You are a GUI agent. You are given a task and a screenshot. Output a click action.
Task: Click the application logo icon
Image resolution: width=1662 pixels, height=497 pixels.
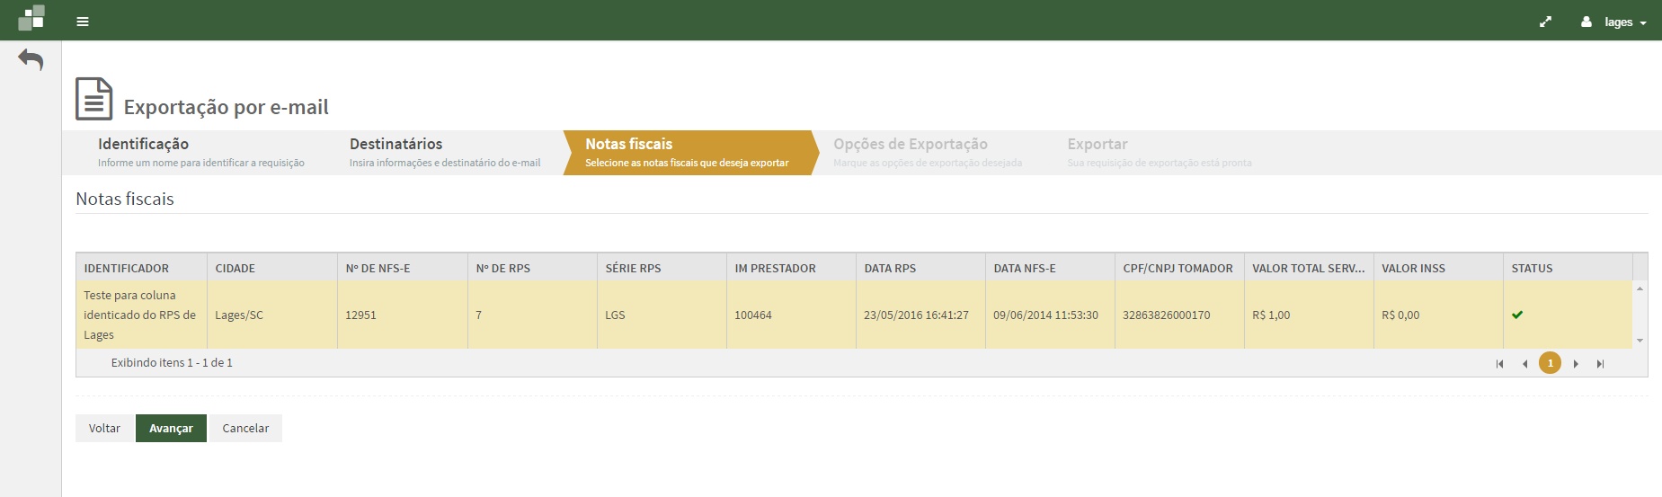31,18
